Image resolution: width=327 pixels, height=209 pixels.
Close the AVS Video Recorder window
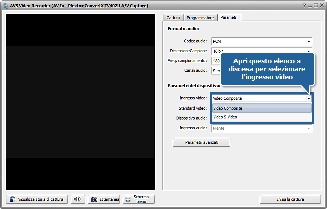(322, 6)
